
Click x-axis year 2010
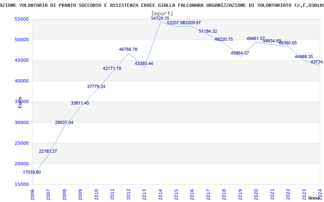click(96, 194)
